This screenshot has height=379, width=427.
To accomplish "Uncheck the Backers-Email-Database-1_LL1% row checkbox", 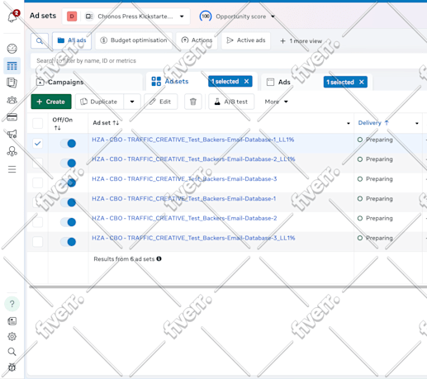I will (x=38, y=143).
